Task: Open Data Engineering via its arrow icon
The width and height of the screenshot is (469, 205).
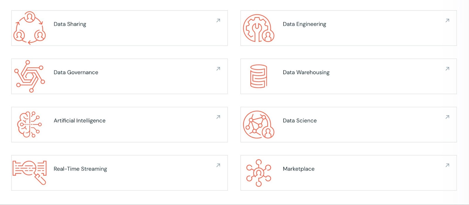Action: [x=447, y=20]
